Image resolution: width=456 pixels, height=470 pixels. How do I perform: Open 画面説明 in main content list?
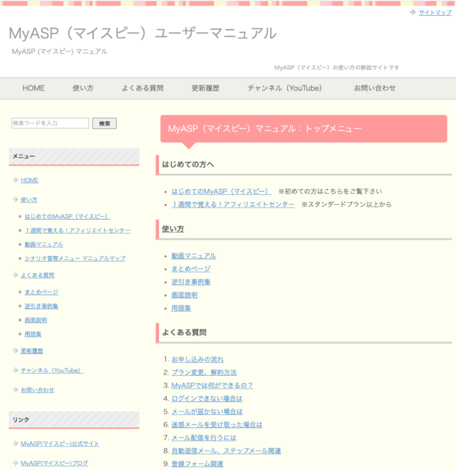click(184, 295)
